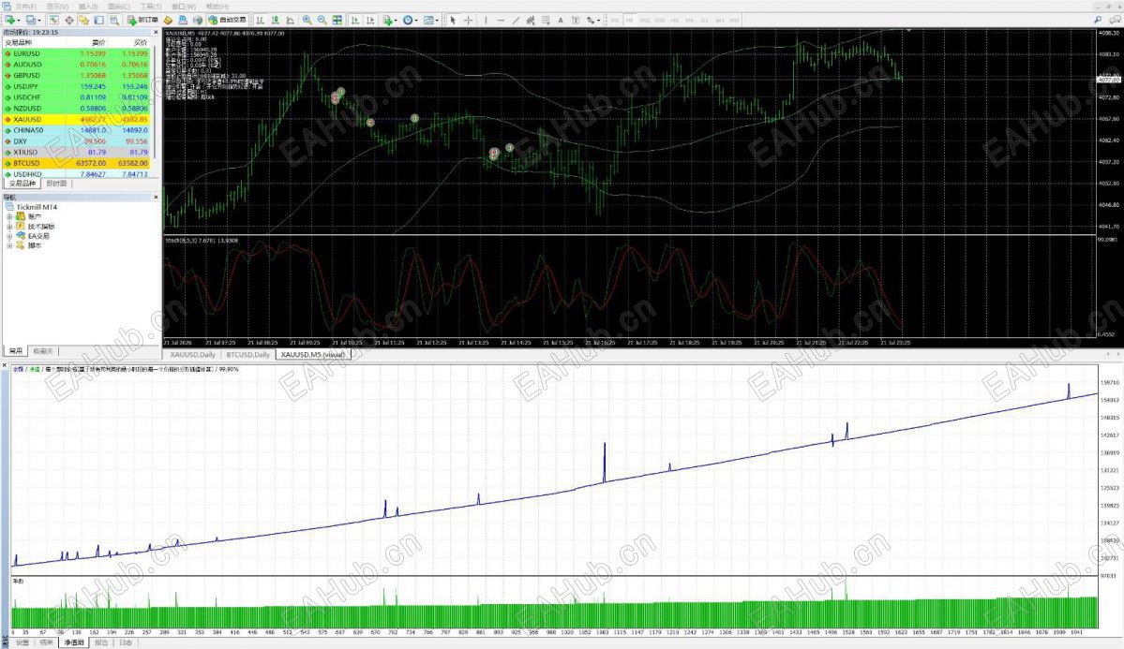This screenshot has width=1124, height=649.
Task: Open the 文件(F) menu
Action: 26,7
